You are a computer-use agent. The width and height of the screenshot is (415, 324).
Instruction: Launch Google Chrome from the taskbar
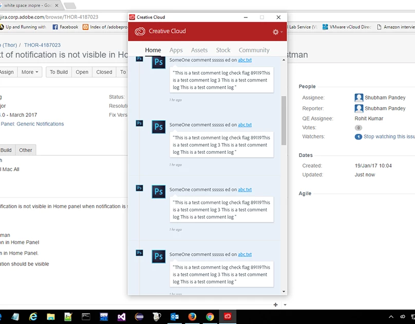click(x=210, y=316)
